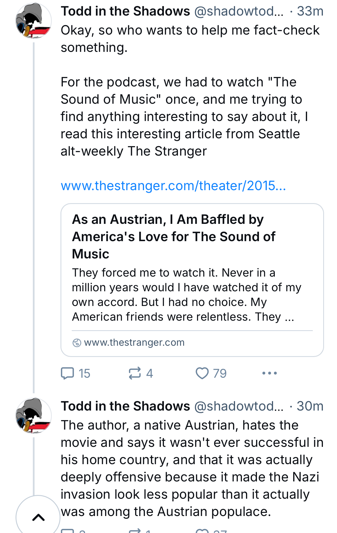
Task: Open the three-dot more options menu
Action: [270, 373]
